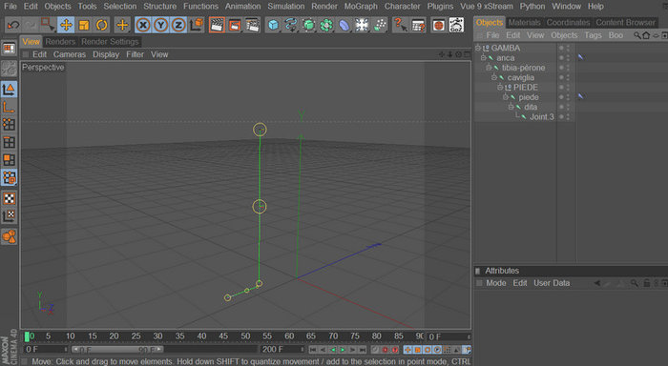Open the Content Browser tab

click(x=625, y=22)
